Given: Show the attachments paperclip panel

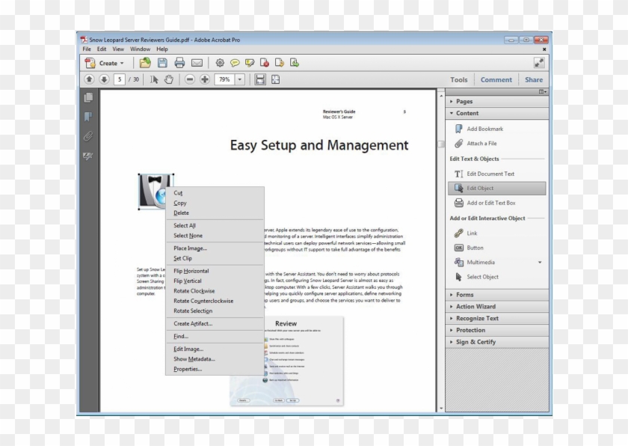Looking at the screenshot, I should point(88,136).
